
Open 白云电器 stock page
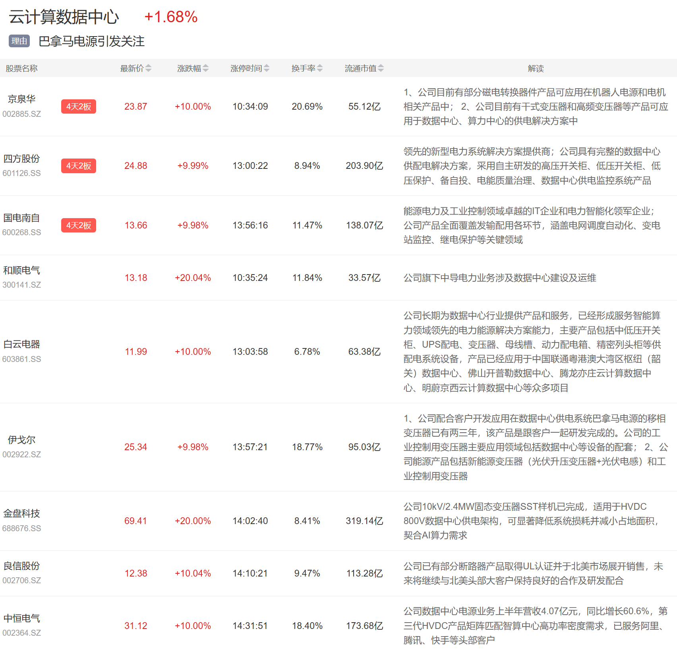pyautogui.click(x=21, y=344)
